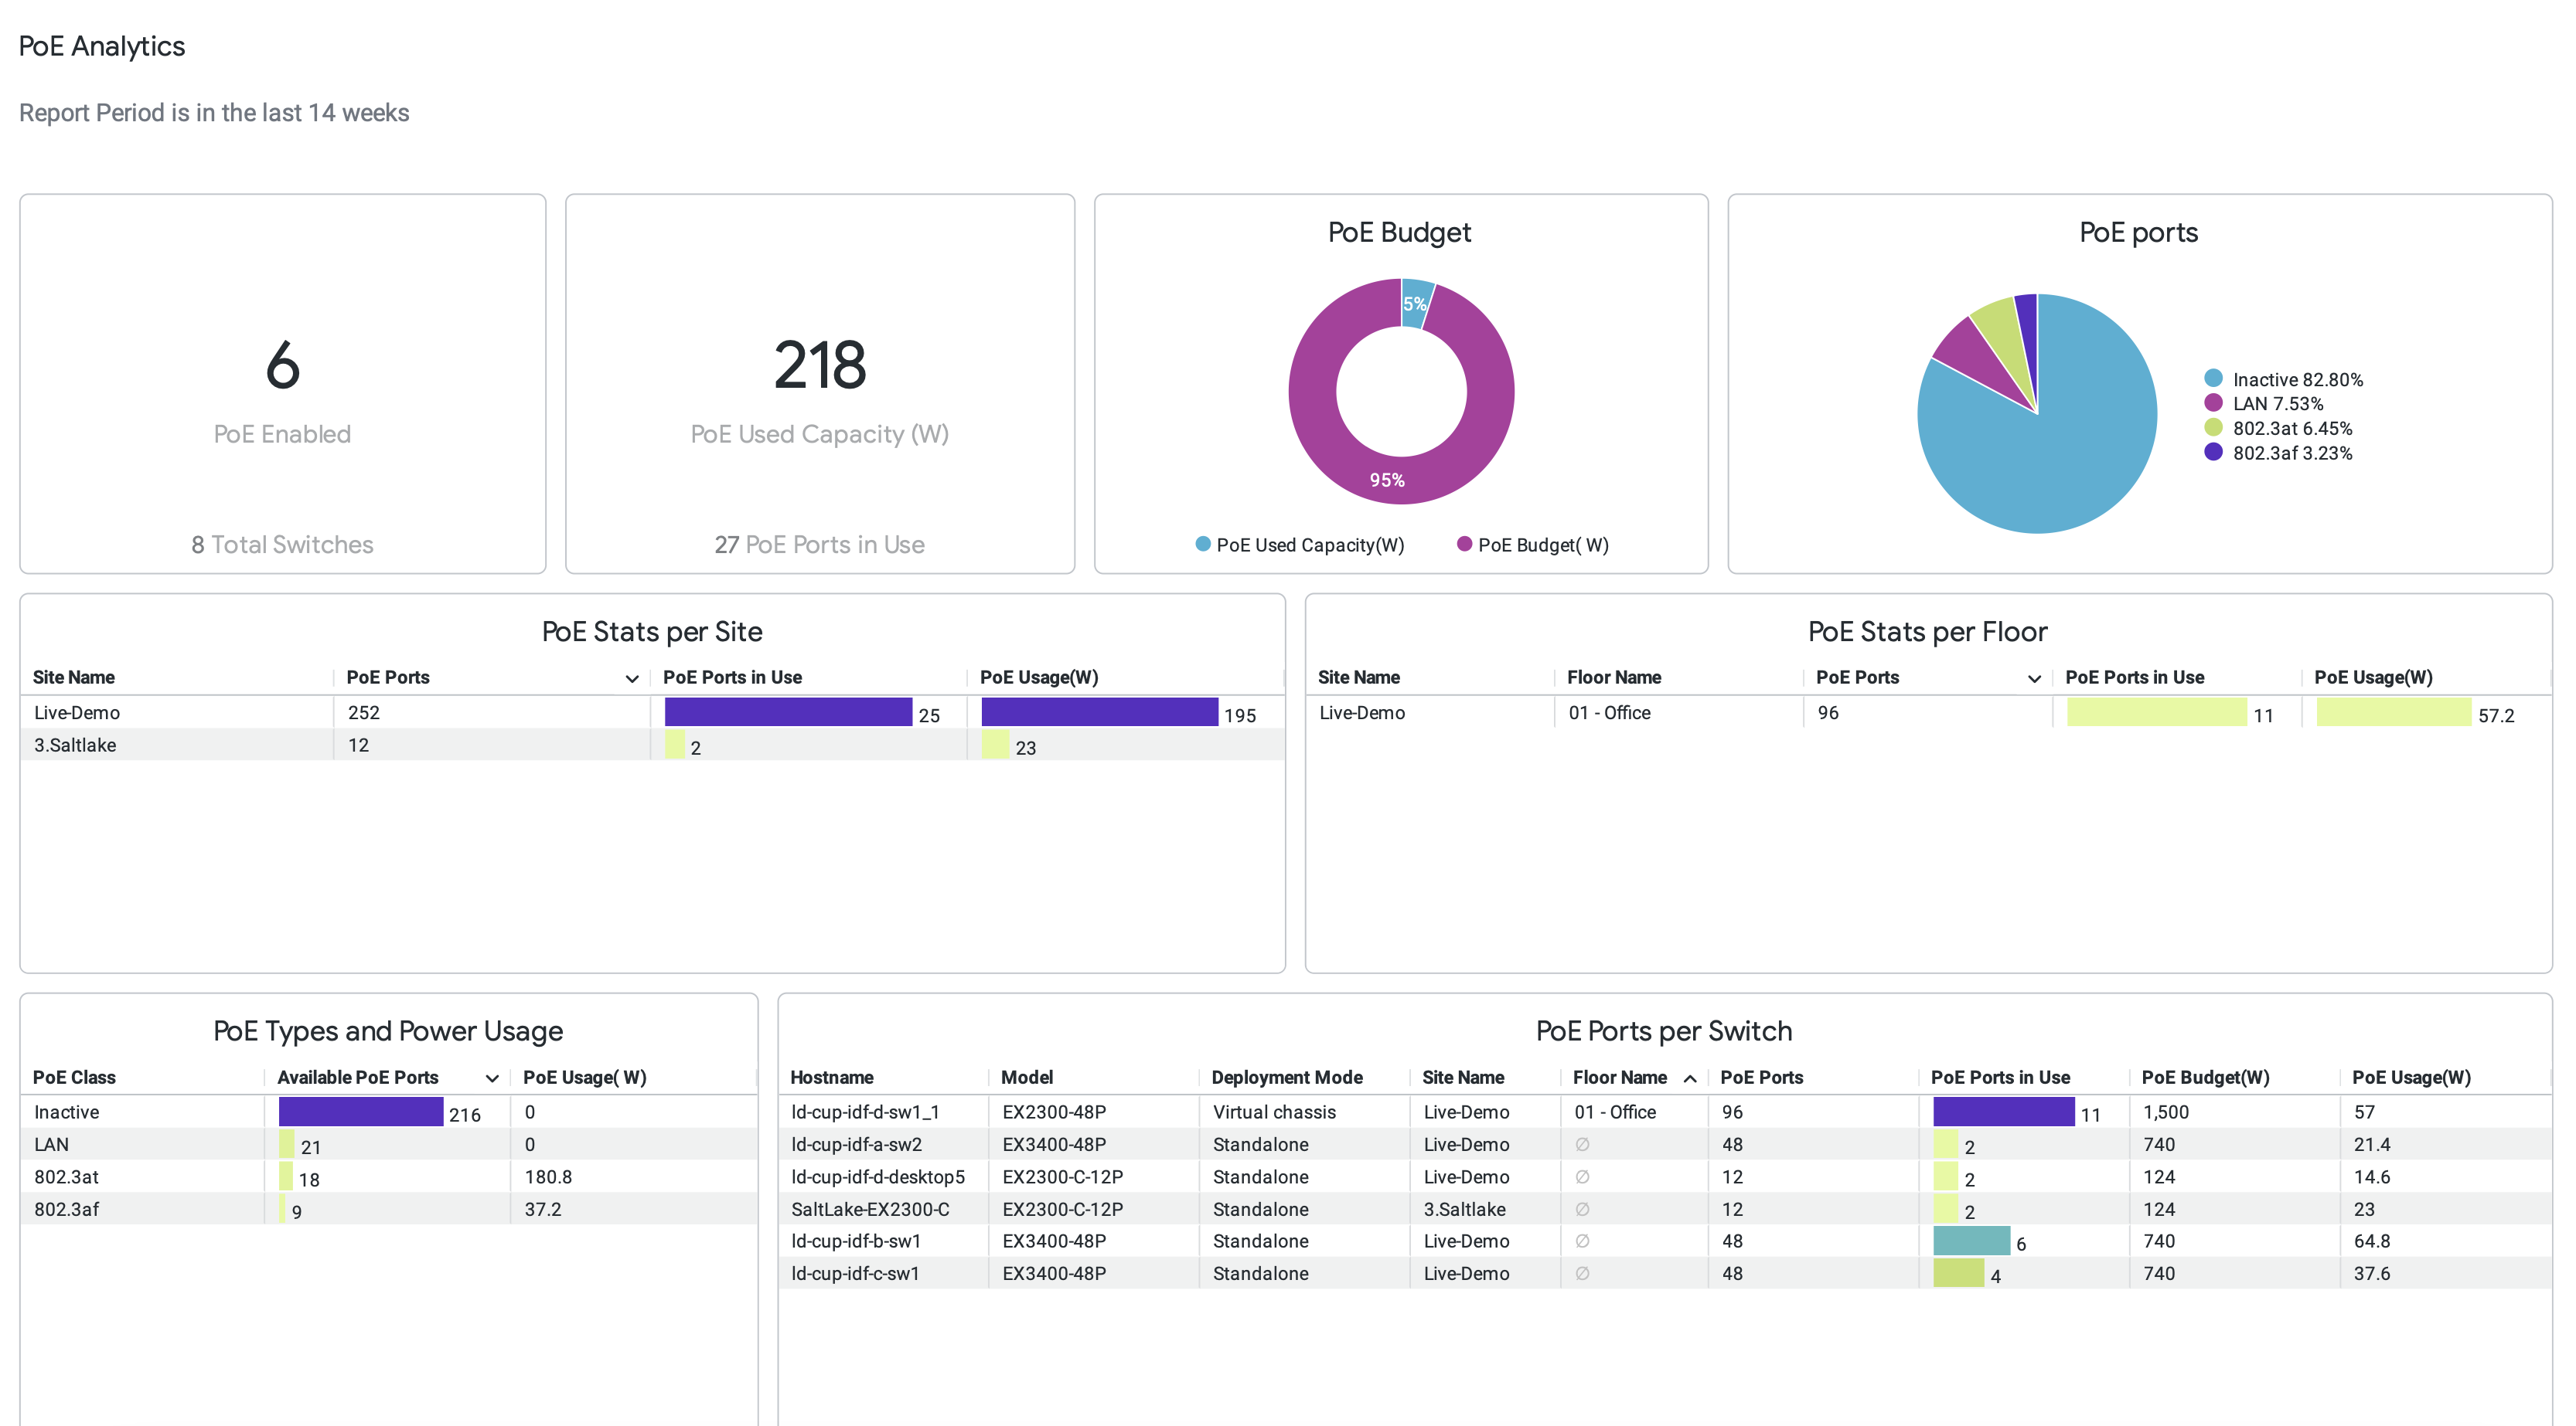This screenshot has width=2576, height=1426.
Task: Click null floor icon for SaltLake-EX2300-C row
Action: pos(1582,1209)
